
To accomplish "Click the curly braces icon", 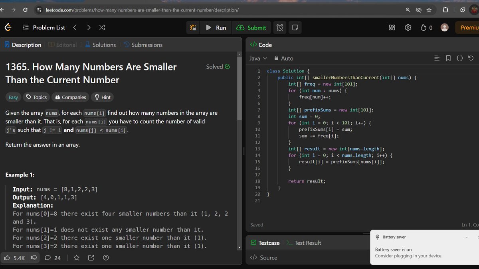I will [x=459, y=58].
